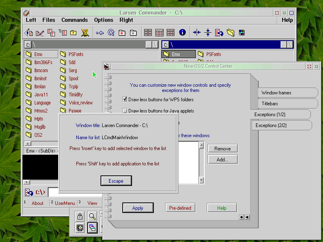Open the right panel C: drive selector
This screenshot has height=242, width=323.
166,45
